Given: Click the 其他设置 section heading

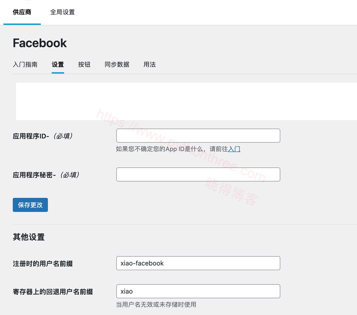Looking at the screenshot, I should 29,237.
